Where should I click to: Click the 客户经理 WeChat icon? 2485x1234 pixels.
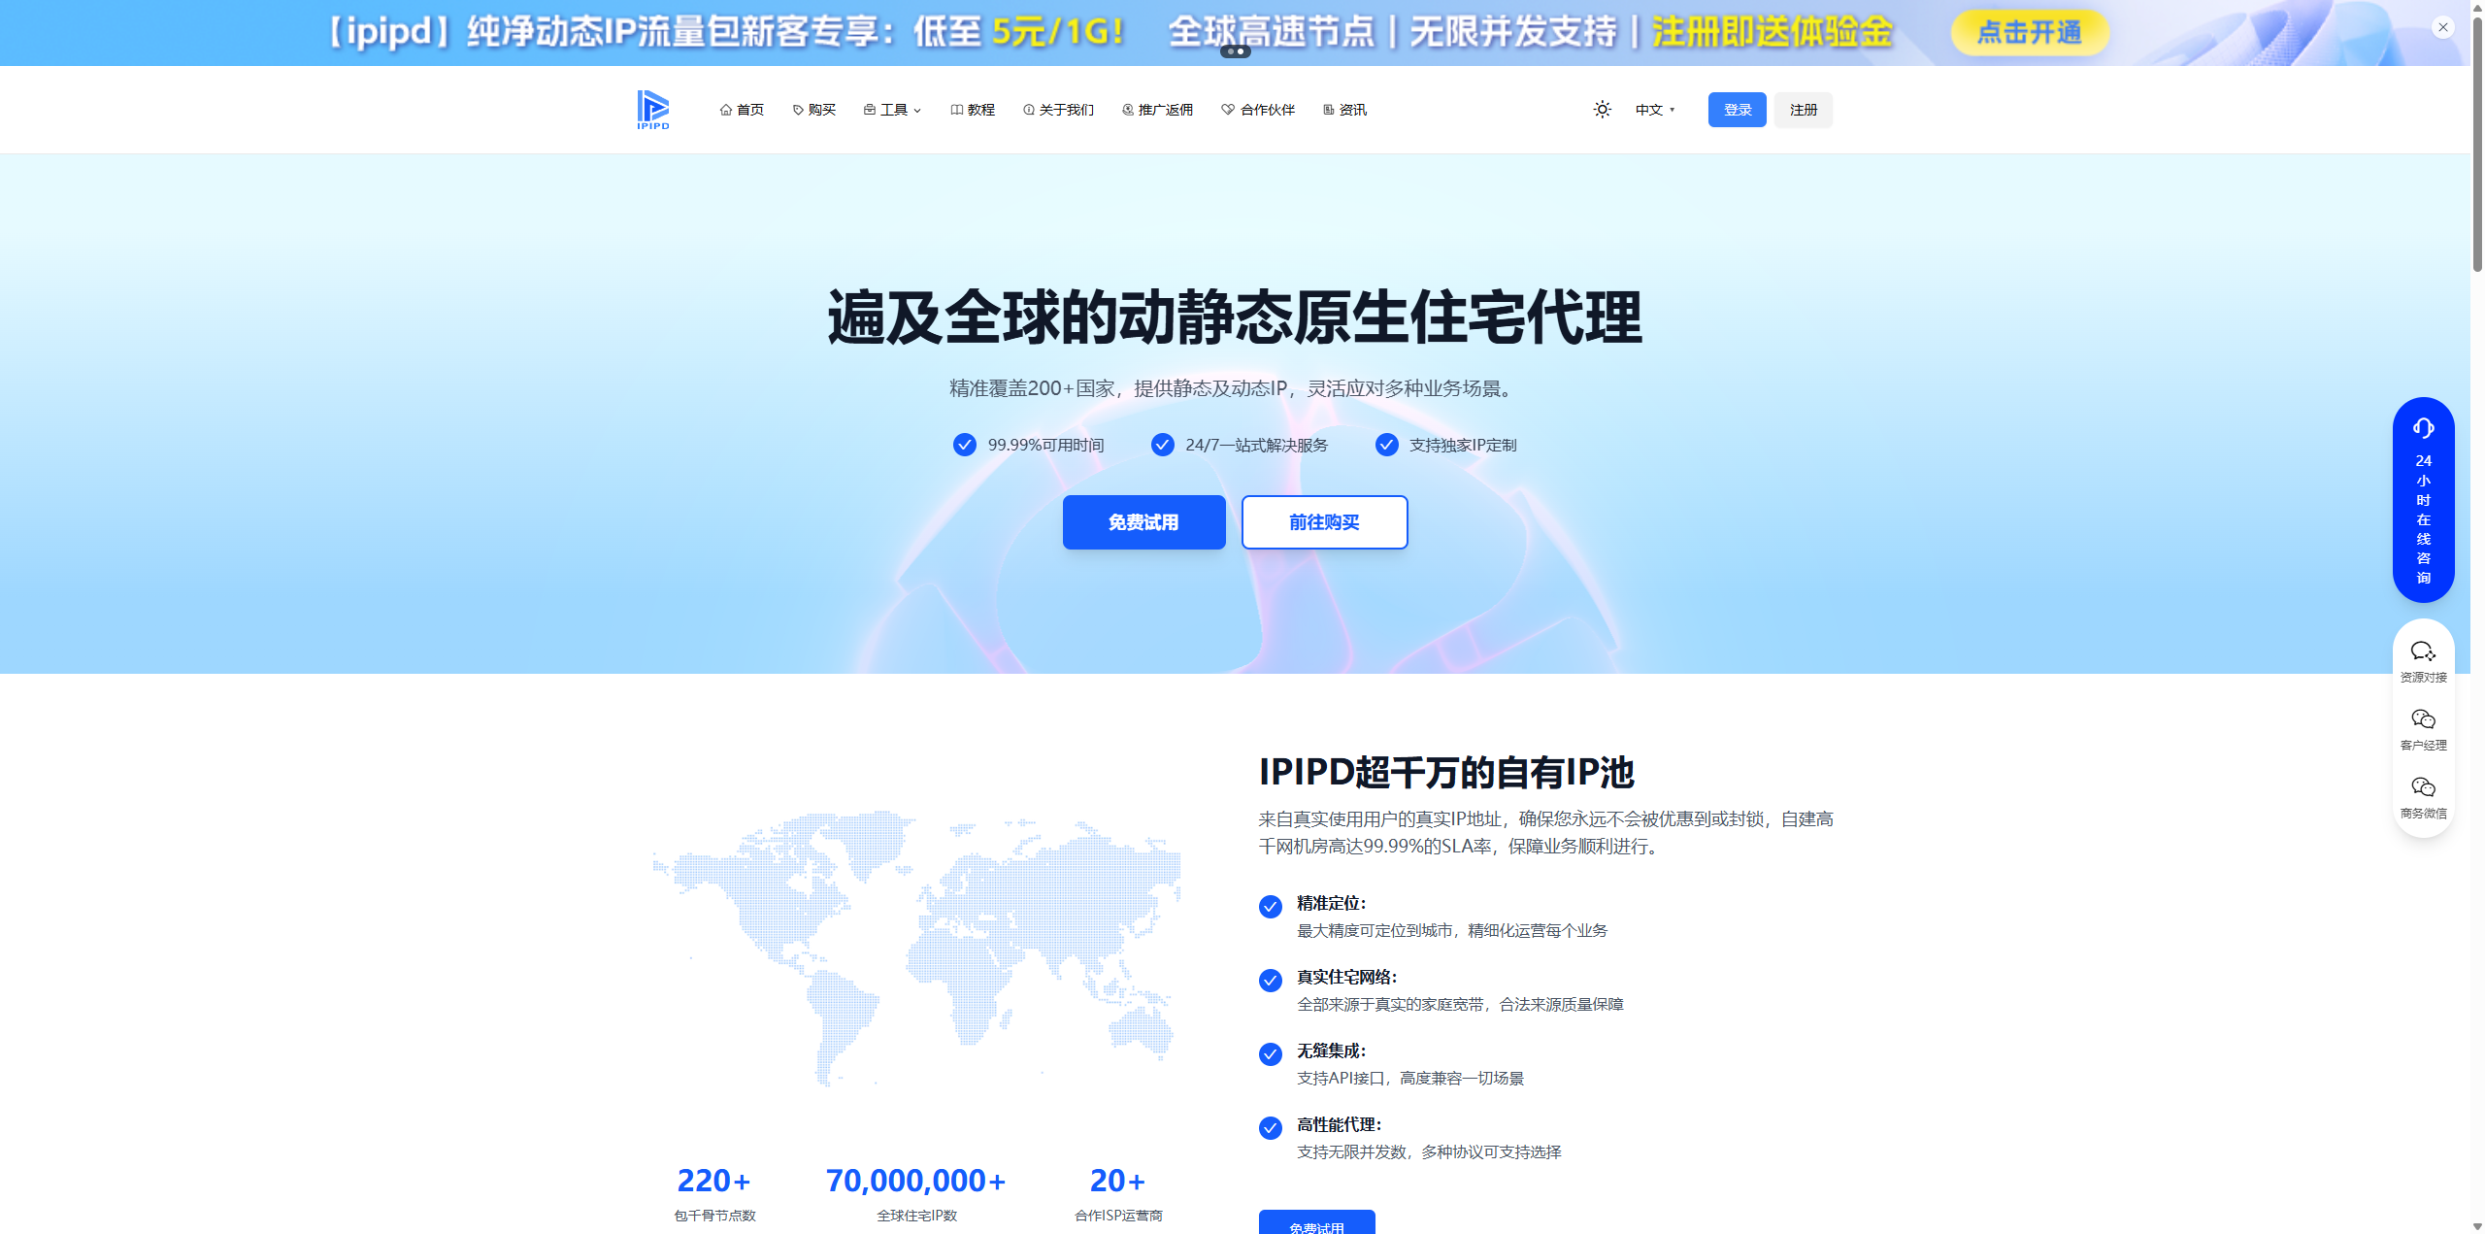[x=2423, y=719]
